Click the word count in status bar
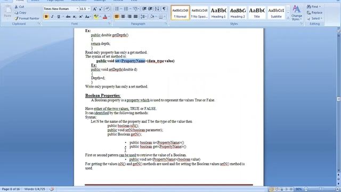This screenshot has width=341, height=192. (x=35, y=189)
